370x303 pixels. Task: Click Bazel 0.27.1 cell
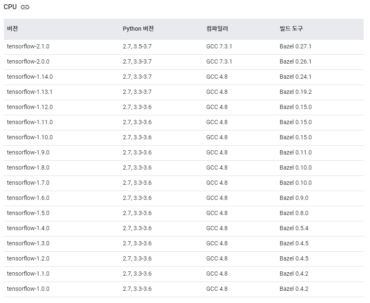coord(295,46)
